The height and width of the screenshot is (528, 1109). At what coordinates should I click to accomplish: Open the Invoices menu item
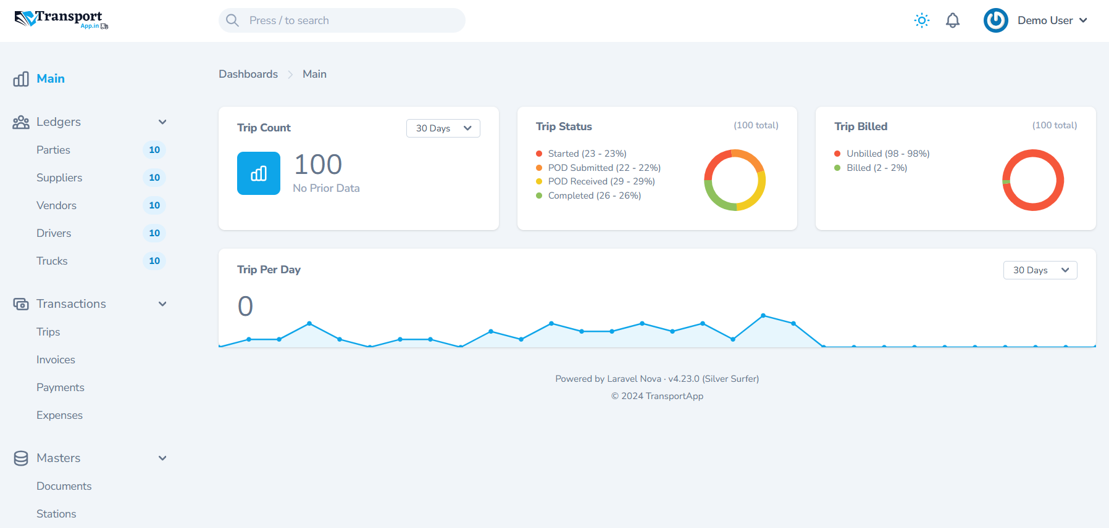[56, 360]
